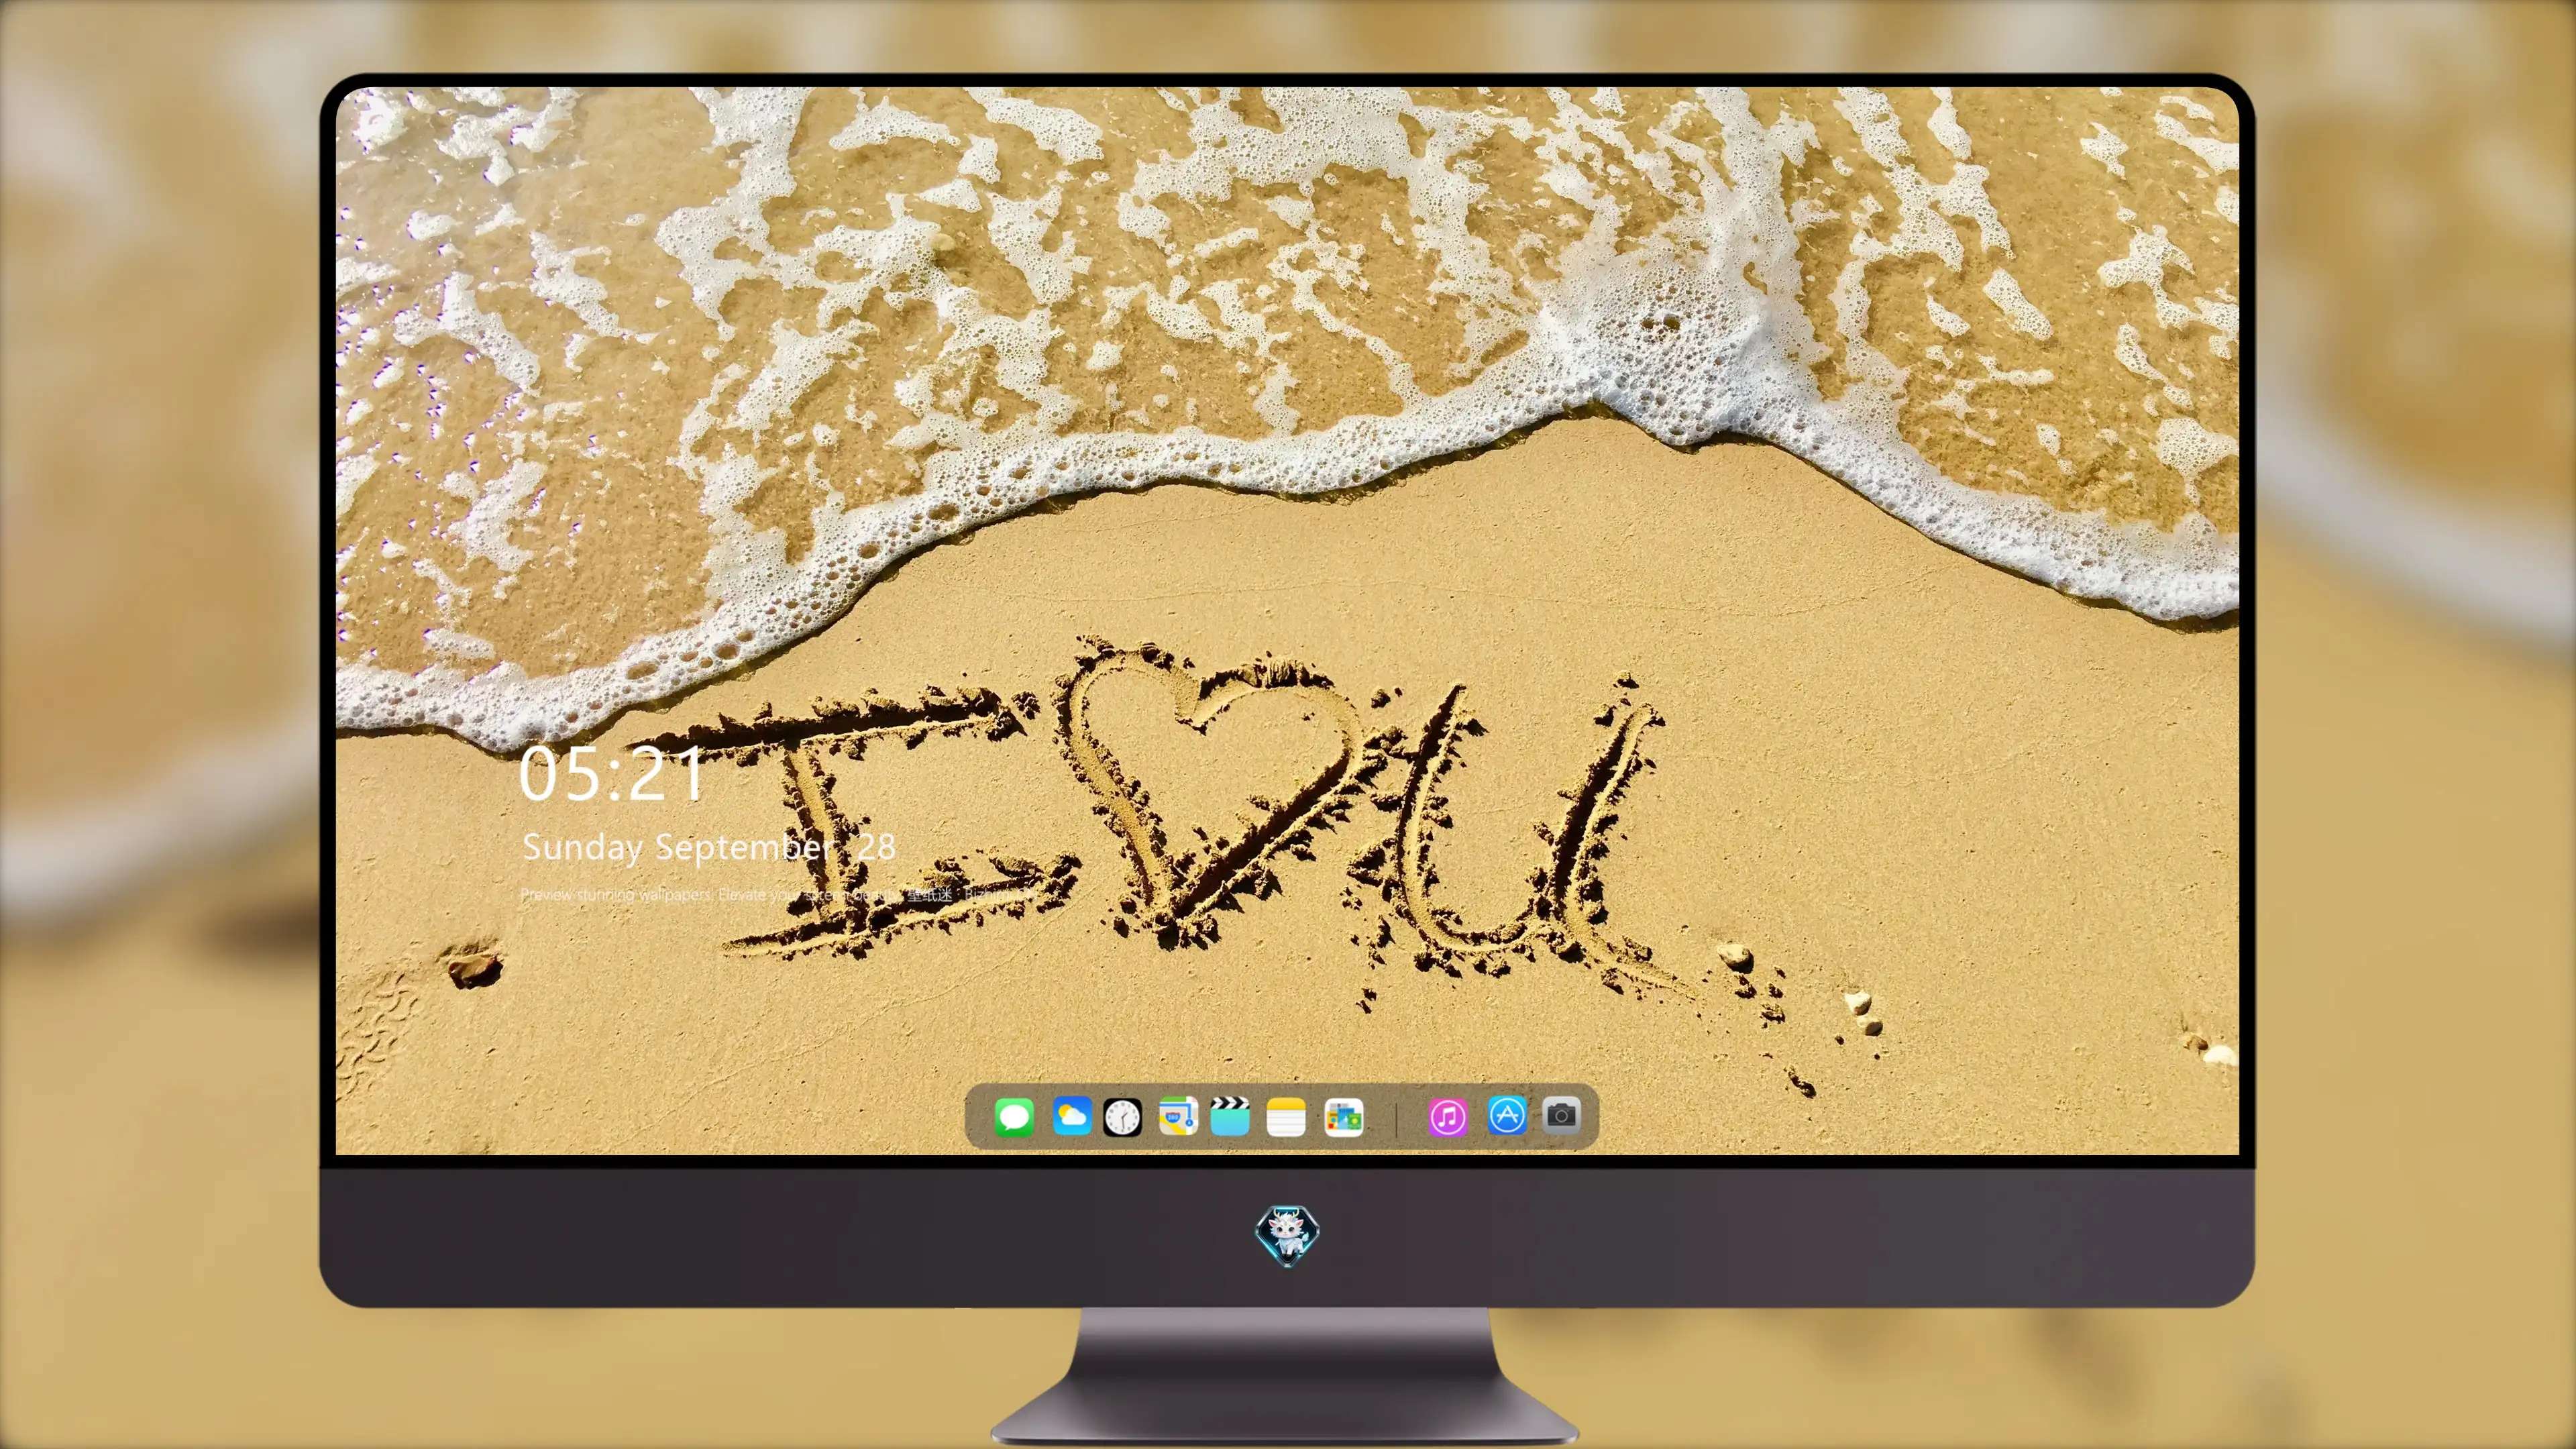
Task: Open the Passbook cards app icon
Action: (x=1343, y=1117)
